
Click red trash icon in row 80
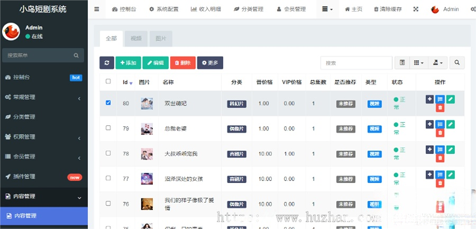[x=440, y=108]
